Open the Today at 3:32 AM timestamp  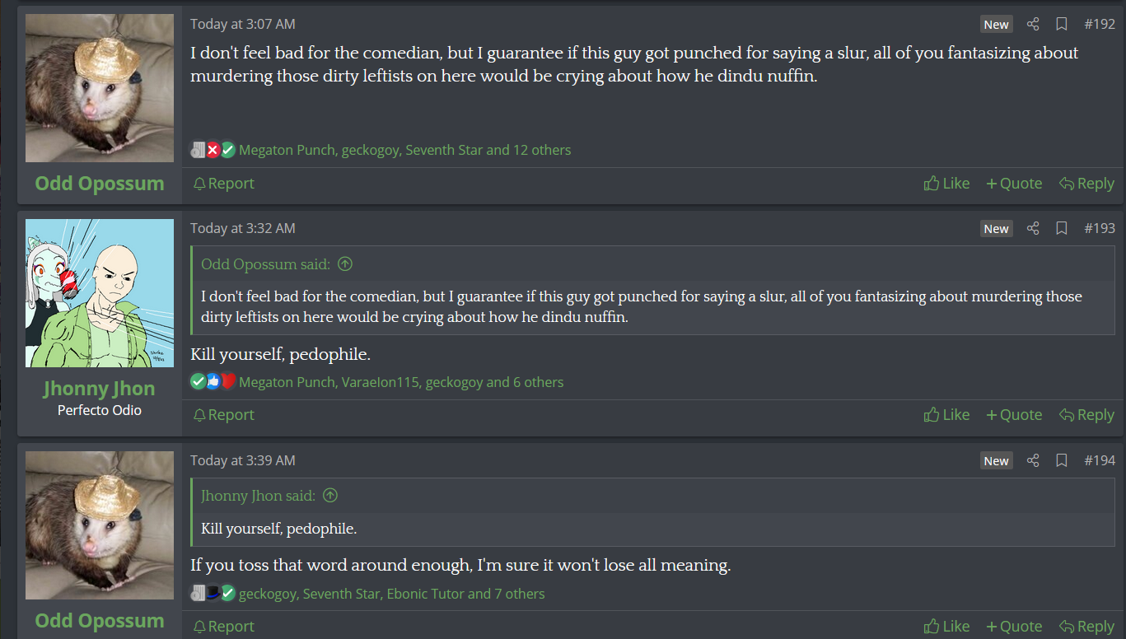click(243, 228)
